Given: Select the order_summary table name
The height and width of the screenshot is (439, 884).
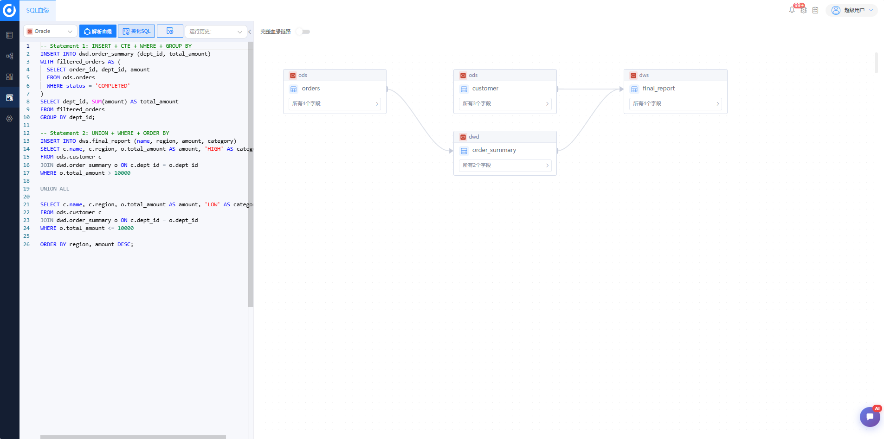Looking at the screenshot, I should [x=494, y=150].
